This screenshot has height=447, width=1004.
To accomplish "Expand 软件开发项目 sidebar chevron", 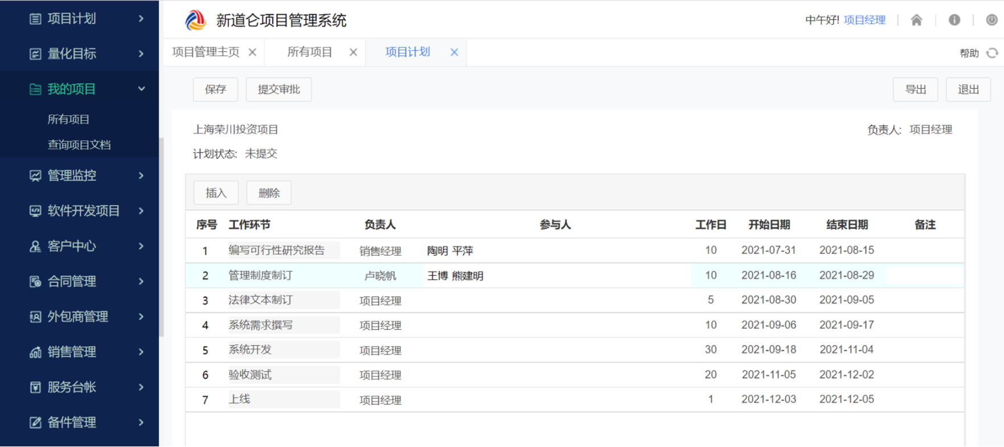I will tap(141, 211).
